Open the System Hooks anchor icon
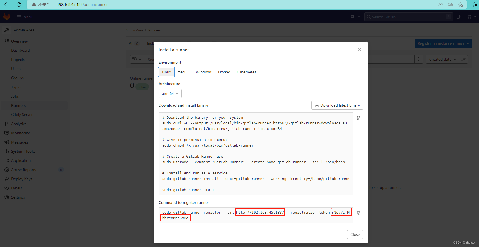Image resolution: width=479 pixels, height=247 pixels. [7, 151]
